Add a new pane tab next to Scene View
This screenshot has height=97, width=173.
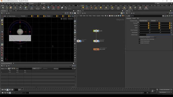(x=16, y=11)
